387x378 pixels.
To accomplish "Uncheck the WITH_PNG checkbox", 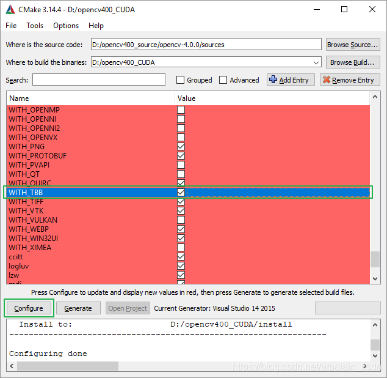I will click(x=181, y=146).
